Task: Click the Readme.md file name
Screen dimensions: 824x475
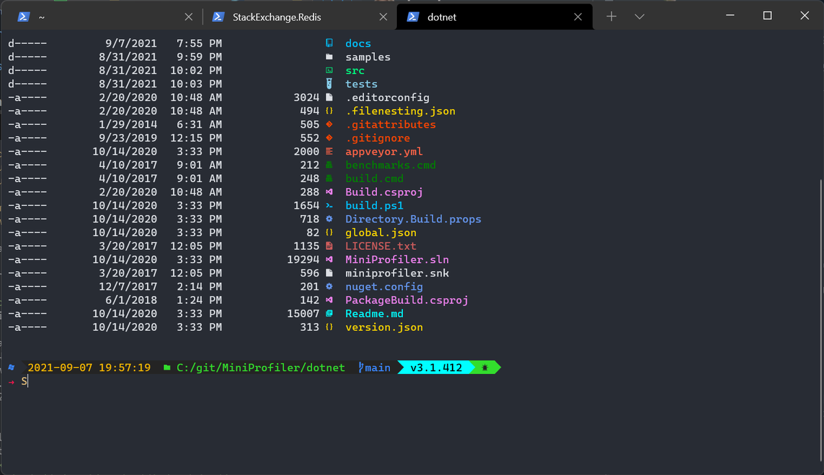Action: (374, 314)
